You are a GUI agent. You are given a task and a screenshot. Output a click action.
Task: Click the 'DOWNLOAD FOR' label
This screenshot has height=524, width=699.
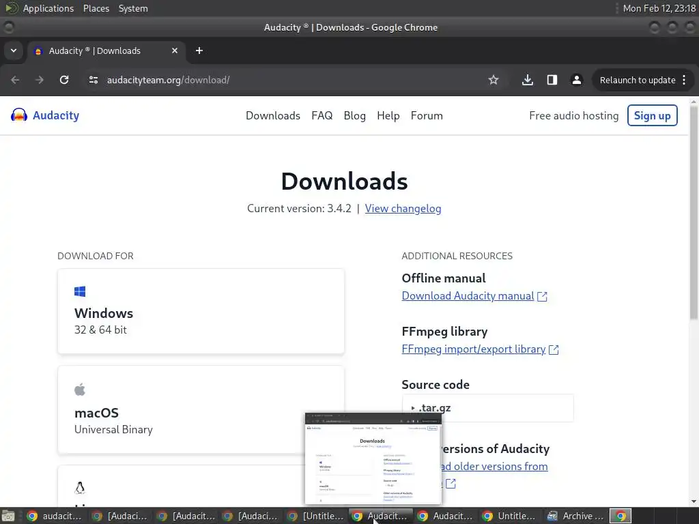[96, 256]
